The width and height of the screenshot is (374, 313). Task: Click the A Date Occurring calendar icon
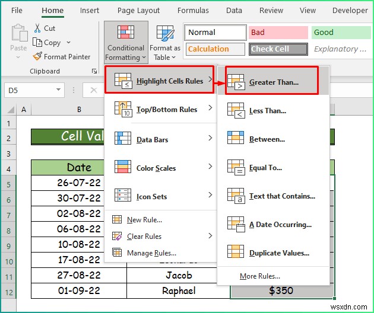(x=236, y=224)
